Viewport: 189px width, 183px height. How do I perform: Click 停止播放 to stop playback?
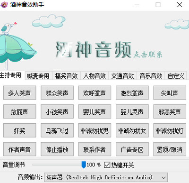57,149
